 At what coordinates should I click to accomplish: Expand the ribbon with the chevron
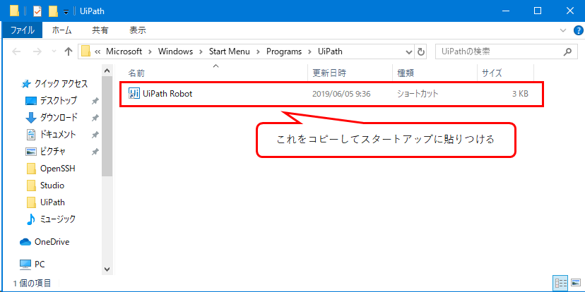[563, 30]
